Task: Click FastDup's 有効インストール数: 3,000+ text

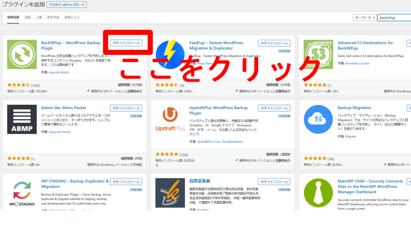Action: [x=174, y=91]
